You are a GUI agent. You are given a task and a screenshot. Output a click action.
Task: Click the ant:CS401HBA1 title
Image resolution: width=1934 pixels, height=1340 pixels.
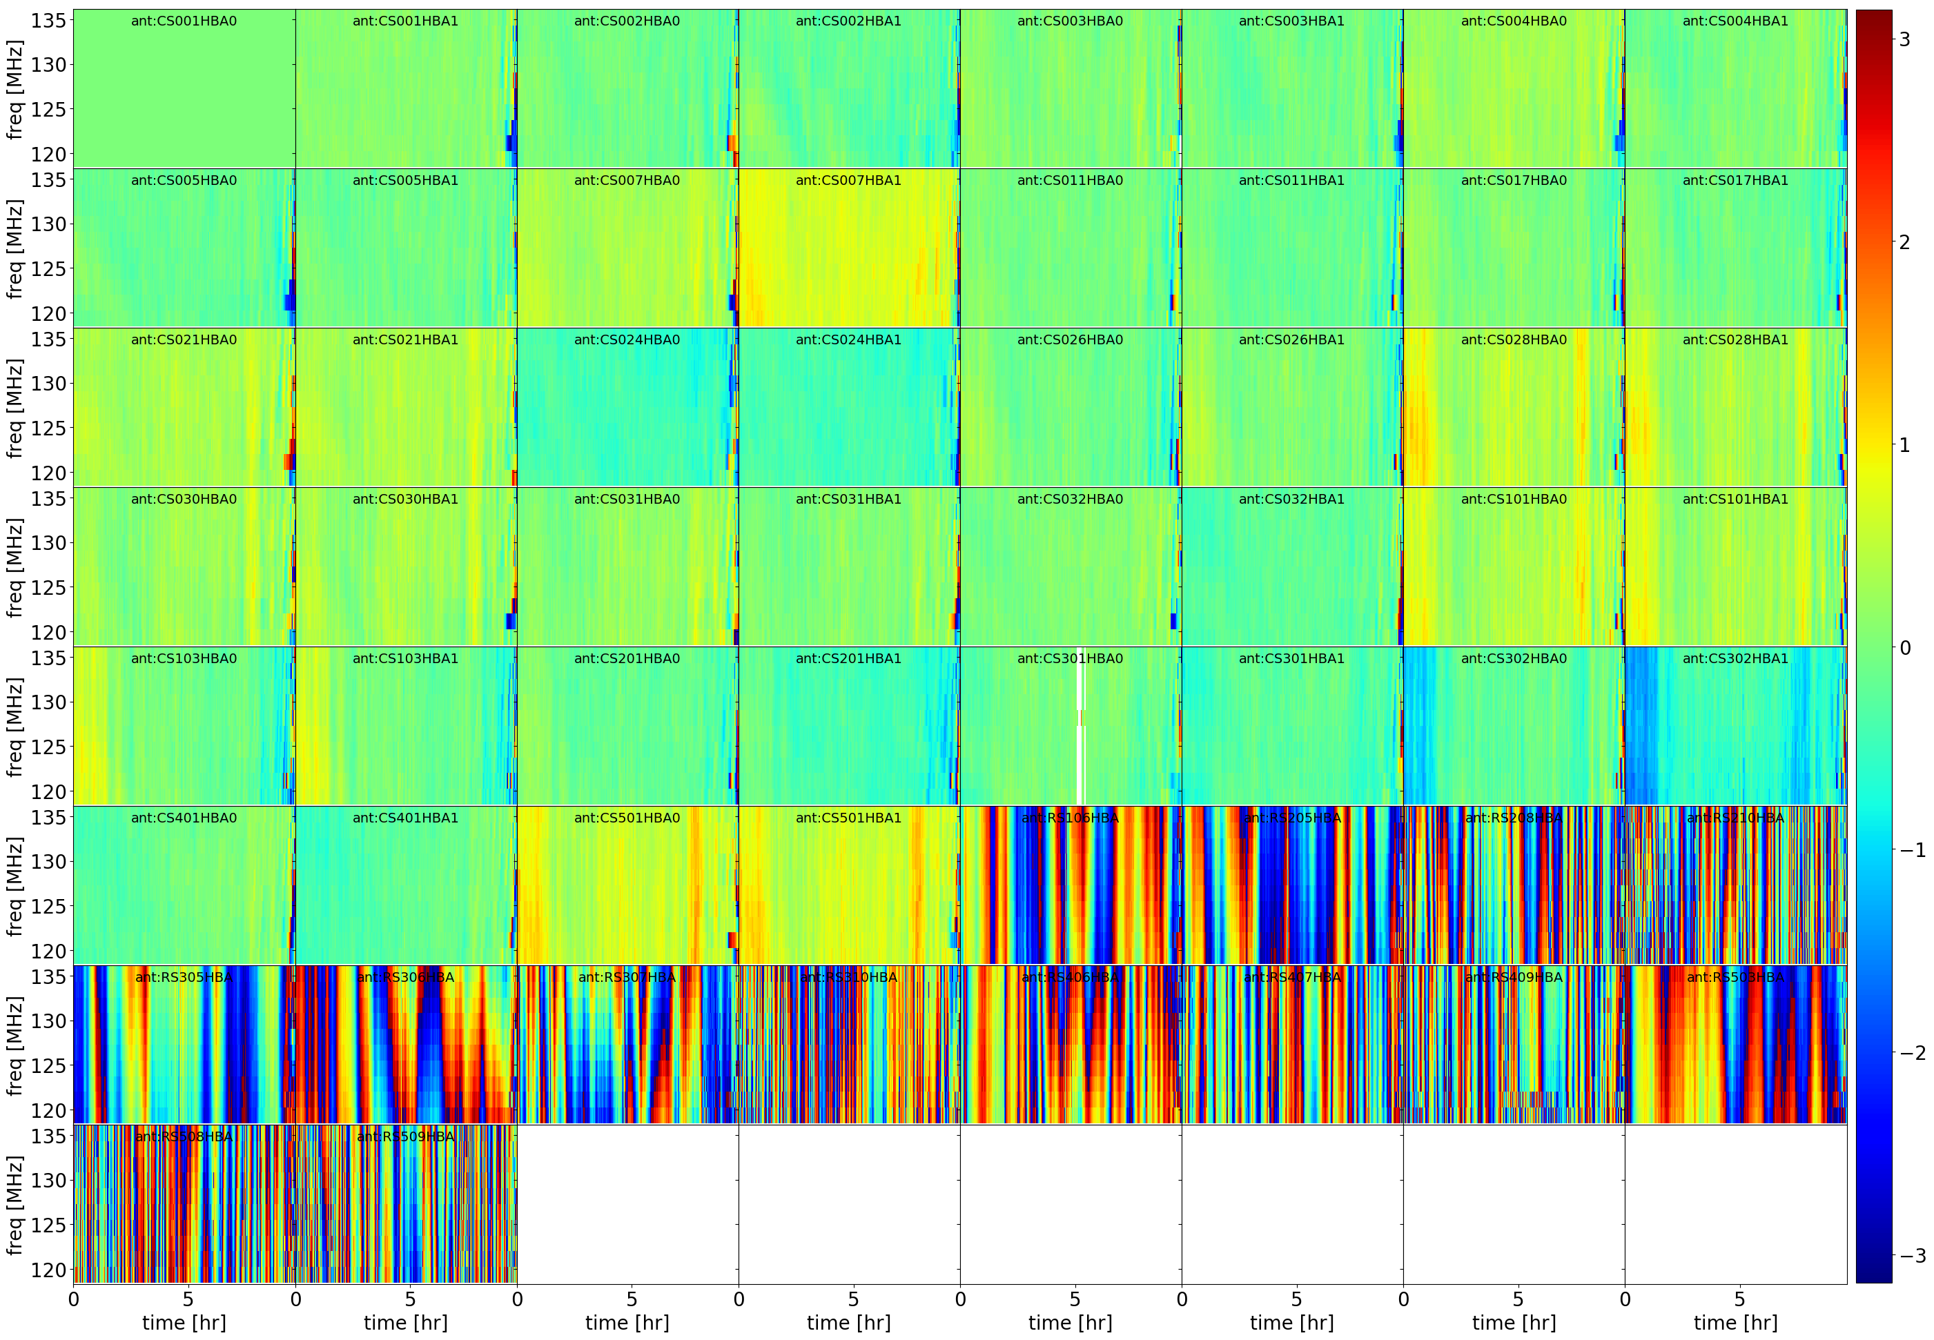[406, 818]
